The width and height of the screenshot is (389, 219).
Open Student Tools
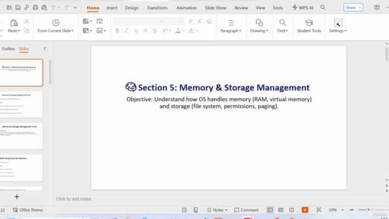[x=309, y=26]
